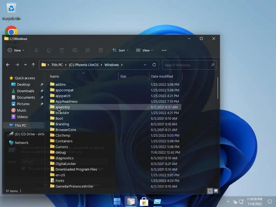Screen dimensions: 276x207
Task: Open the Recycle Bin desktop icon
Action: (x=11, y=11)
